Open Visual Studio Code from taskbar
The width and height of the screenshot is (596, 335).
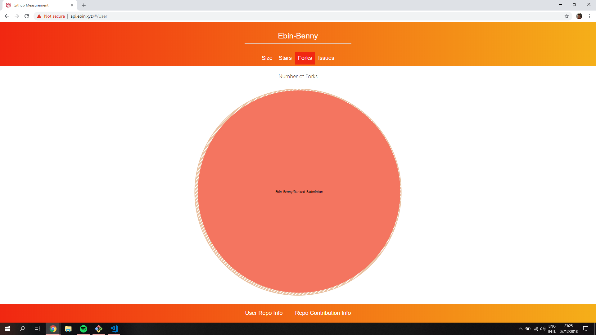pyautogui.click(x=114, y=329)
